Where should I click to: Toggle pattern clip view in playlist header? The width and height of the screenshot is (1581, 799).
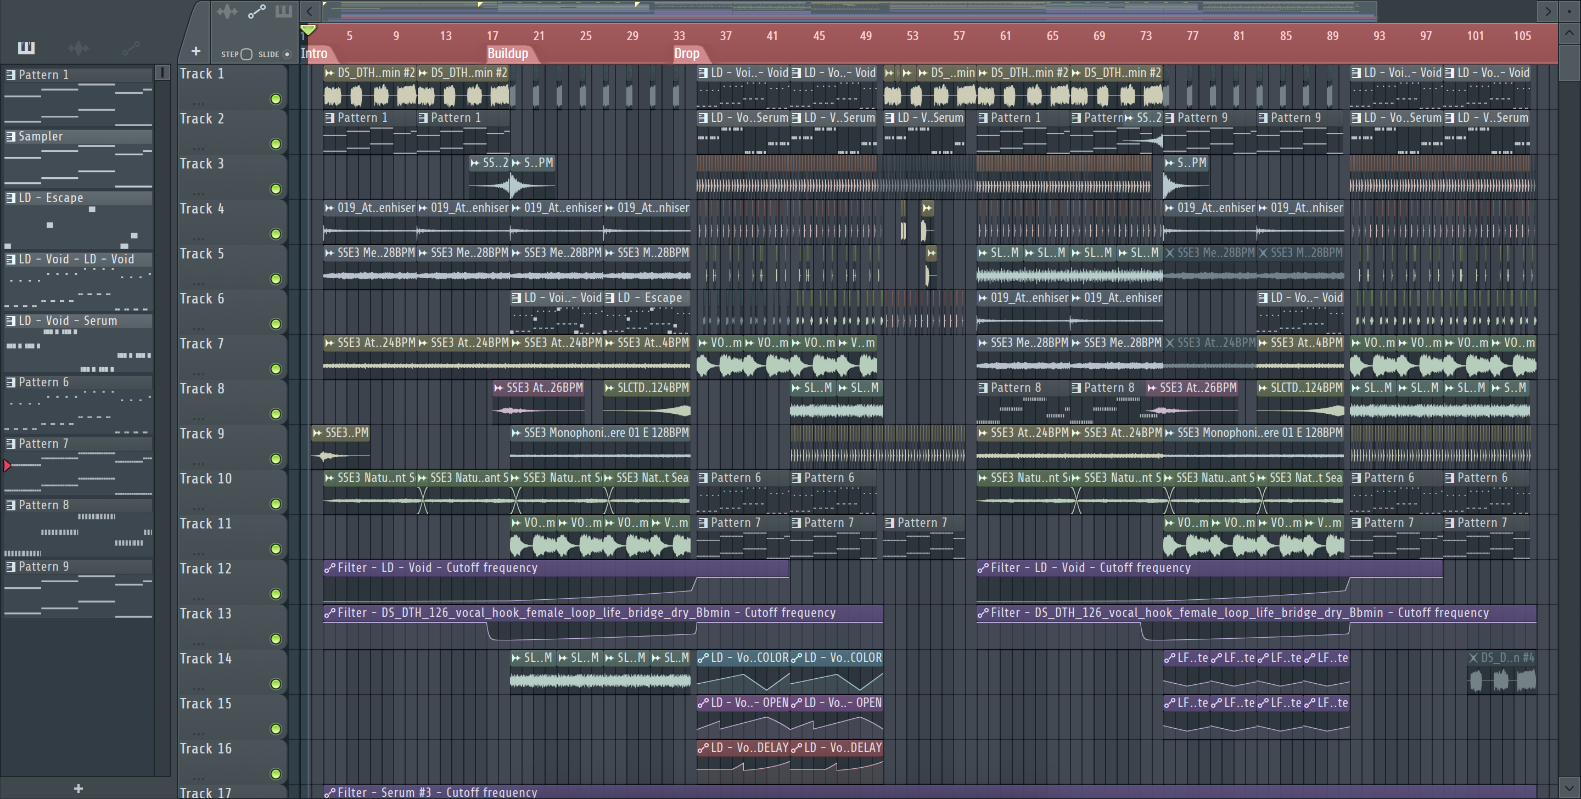(x=284, y=12)
